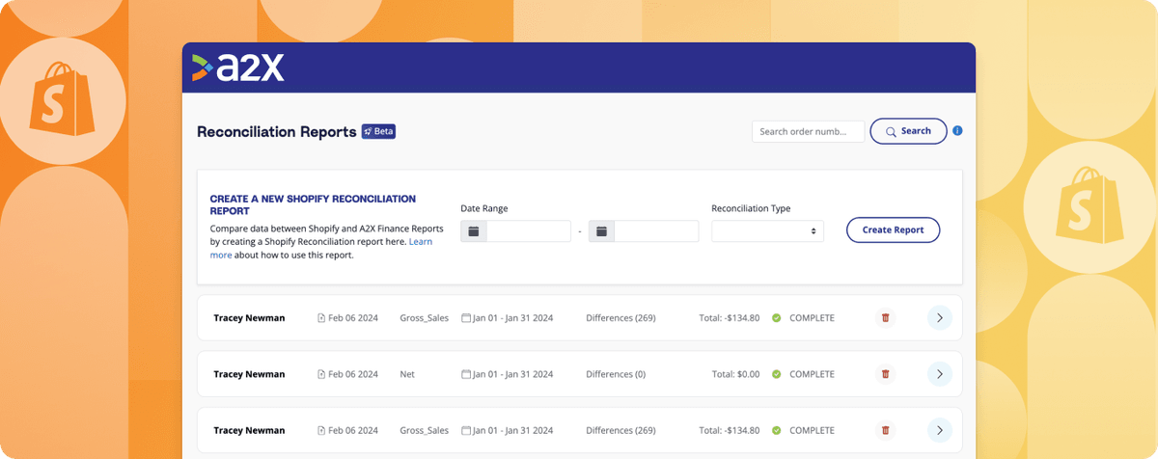
Task: Delete the topmost Gross_Sales report
Action: pos(885,318)
